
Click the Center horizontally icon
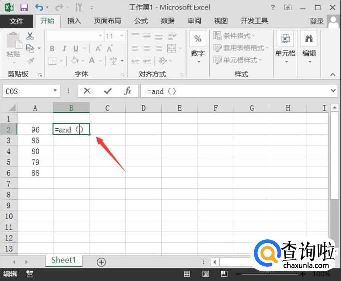tap(147, 48)
